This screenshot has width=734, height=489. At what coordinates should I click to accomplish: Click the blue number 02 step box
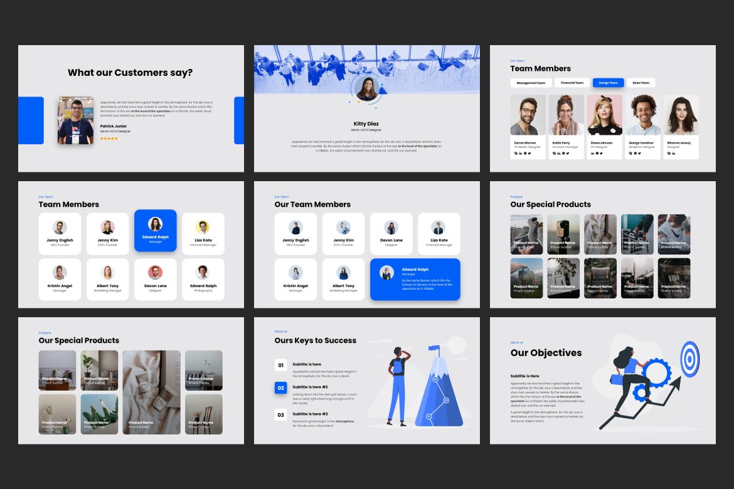[280, 388]
